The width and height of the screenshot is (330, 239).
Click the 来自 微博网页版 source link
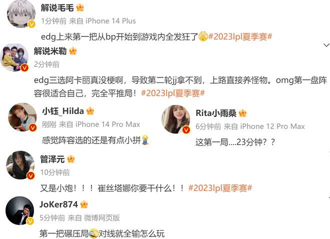(x=94, y=218)
